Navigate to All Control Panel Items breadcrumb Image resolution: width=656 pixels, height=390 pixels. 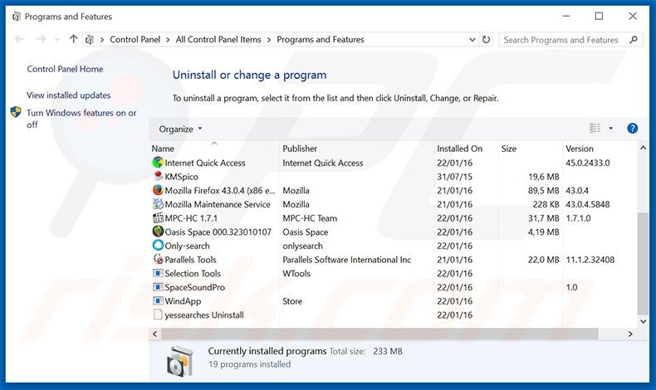click(218, 39)
